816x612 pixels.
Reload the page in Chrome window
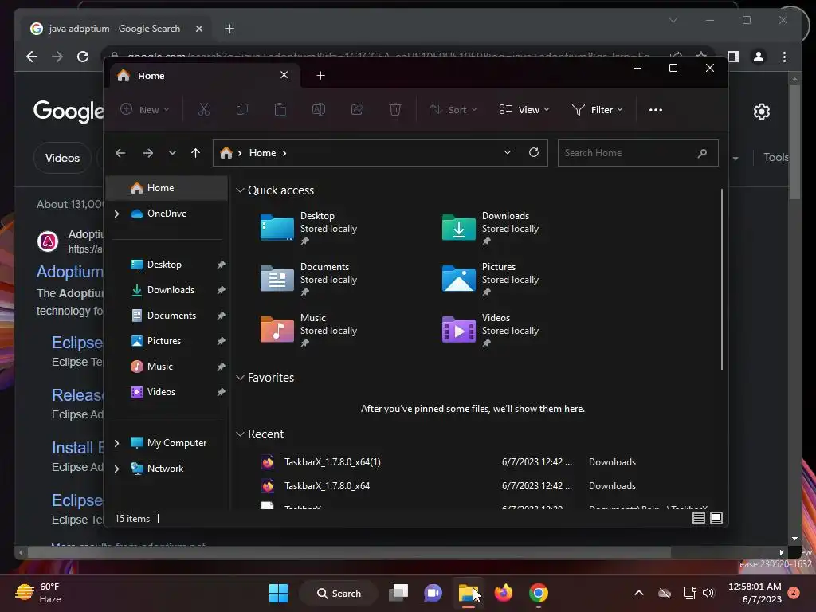83,57
